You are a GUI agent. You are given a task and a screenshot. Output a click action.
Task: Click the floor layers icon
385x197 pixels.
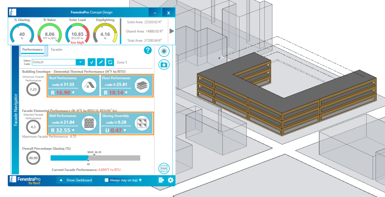(142, 86)
